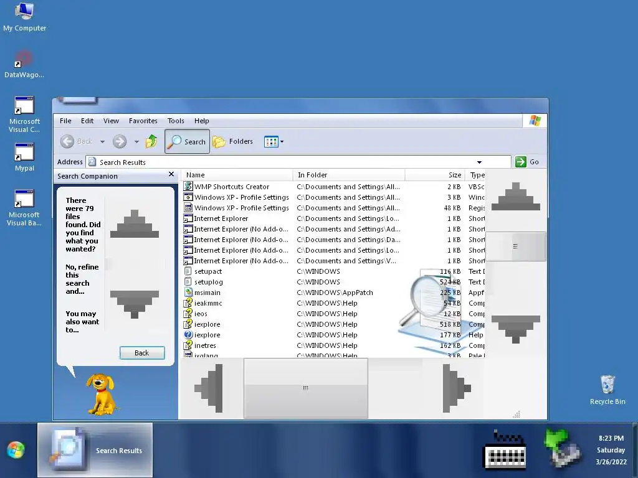Open My Computer desktop icon

[x=24, y=17]
